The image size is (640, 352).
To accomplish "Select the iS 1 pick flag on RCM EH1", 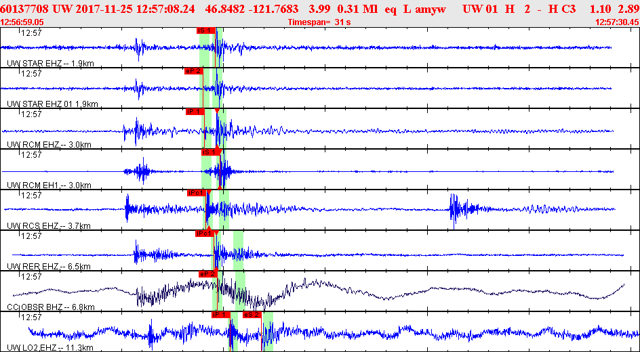I will (x=209, y=152).
